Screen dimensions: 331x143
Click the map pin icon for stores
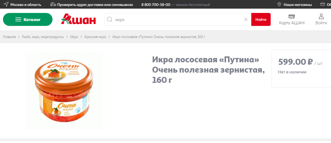click(x=279, y=5)
